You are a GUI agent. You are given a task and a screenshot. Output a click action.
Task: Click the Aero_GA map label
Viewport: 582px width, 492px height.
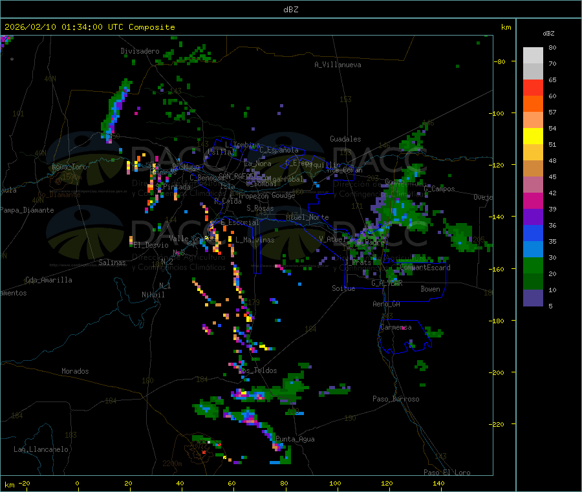(386, 304)
